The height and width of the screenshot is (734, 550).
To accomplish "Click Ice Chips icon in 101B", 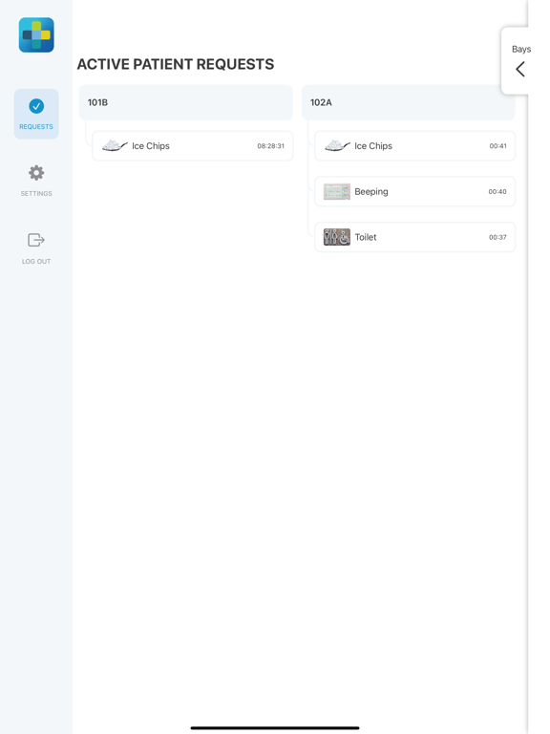I will (x=115, y=145).
